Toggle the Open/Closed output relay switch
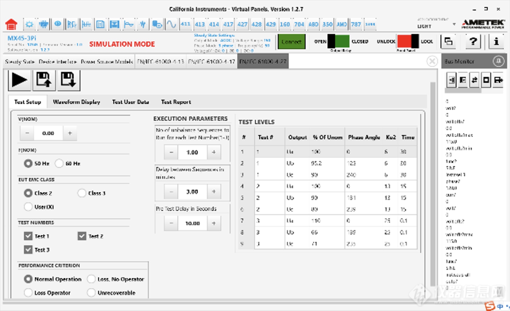 click(338, 41)
